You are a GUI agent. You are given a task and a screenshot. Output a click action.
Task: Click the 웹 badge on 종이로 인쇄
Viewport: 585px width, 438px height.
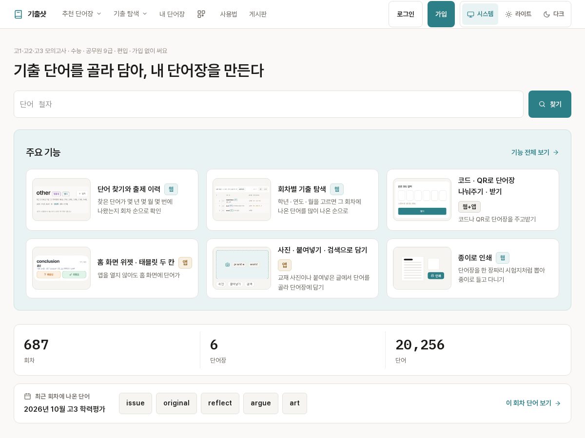[503, 258]
